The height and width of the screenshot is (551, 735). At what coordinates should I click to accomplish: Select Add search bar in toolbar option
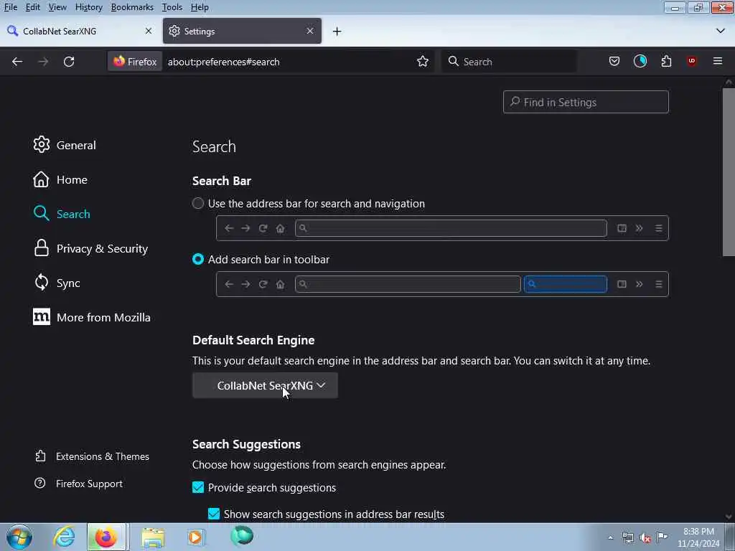pos(198,259)
